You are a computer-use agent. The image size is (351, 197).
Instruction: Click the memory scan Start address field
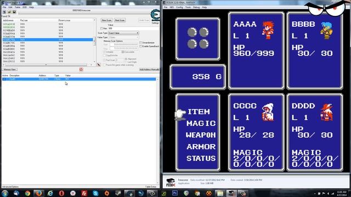pyautogui.click(x=124, y=44)
